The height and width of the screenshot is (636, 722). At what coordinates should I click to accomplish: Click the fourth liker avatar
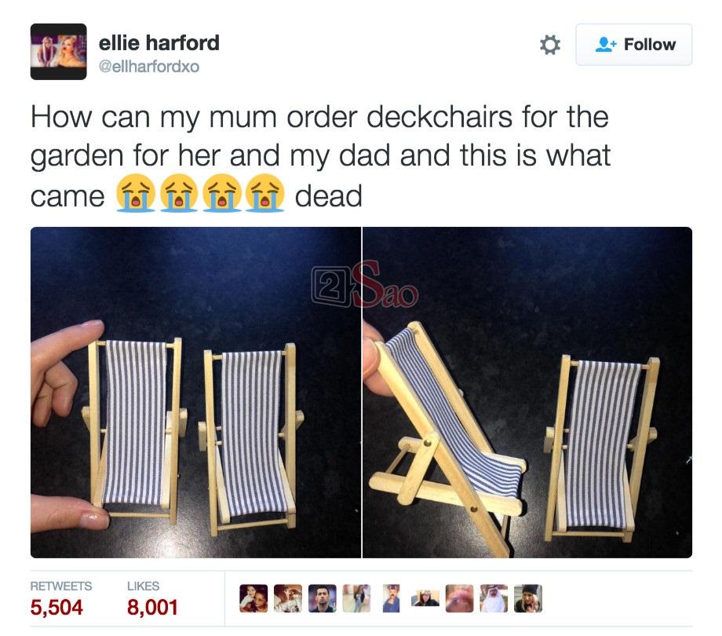coord(356,598)
